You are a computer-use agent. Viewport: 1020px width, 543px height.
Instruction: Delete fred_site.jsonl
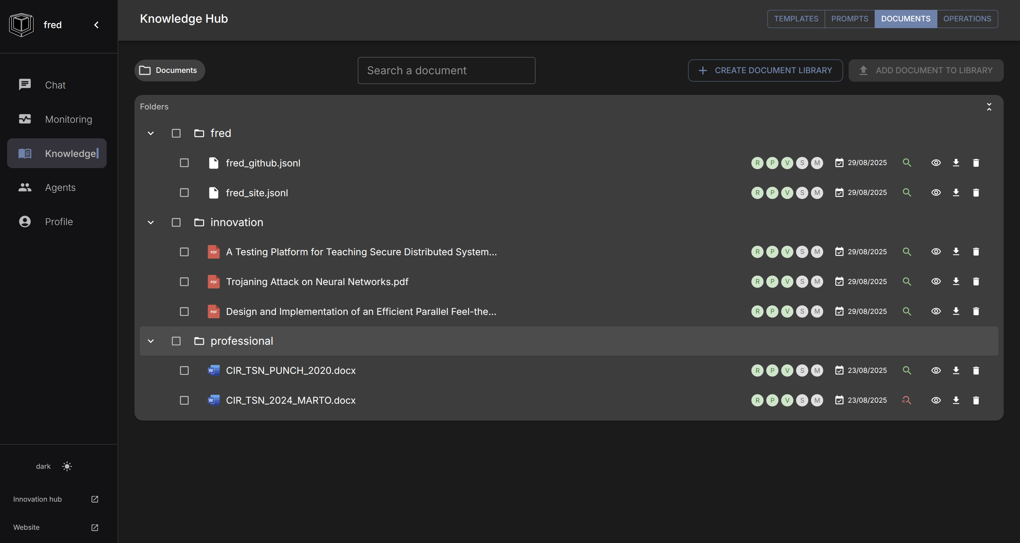976,193
